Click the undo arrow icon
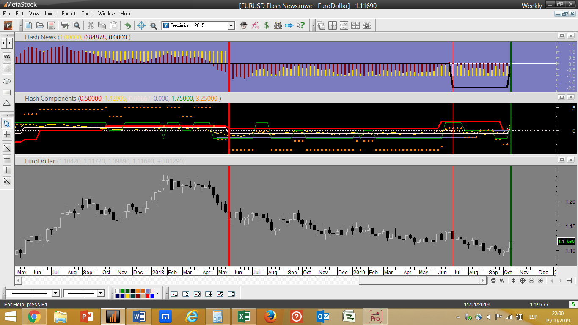 tap(127, 25)
